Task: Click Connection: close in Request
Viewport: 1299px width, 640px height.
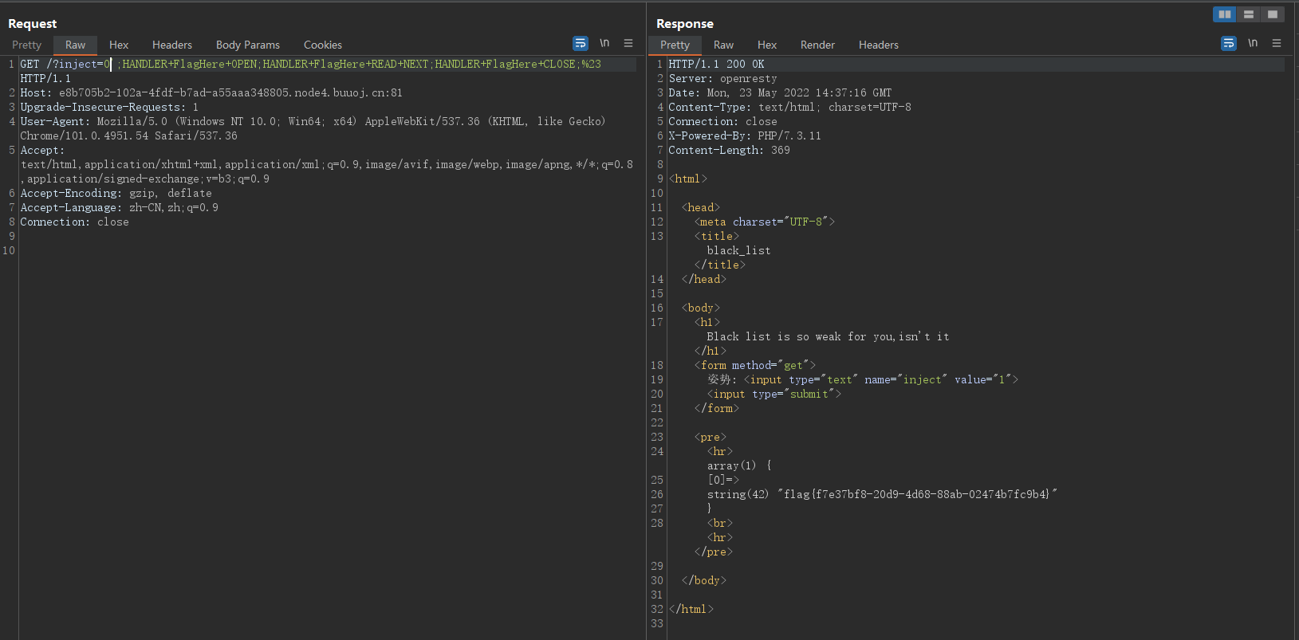Action: click(74, 222)
